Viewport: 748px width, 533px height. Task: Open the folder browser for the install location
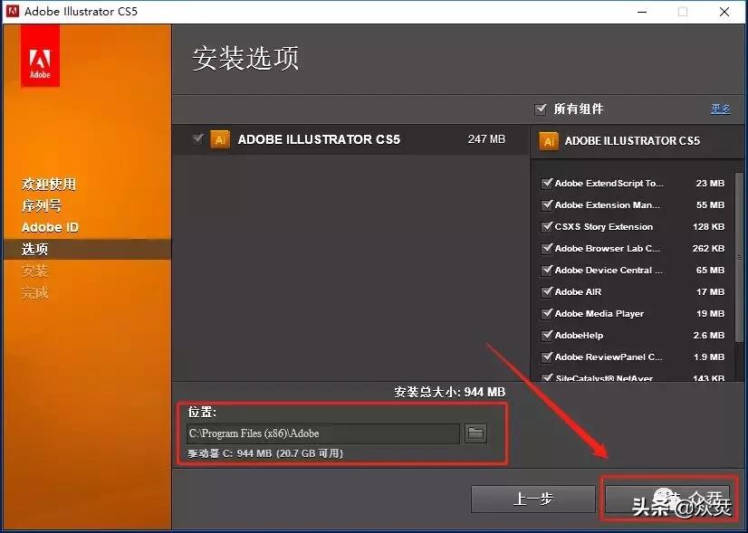point(475,433)
